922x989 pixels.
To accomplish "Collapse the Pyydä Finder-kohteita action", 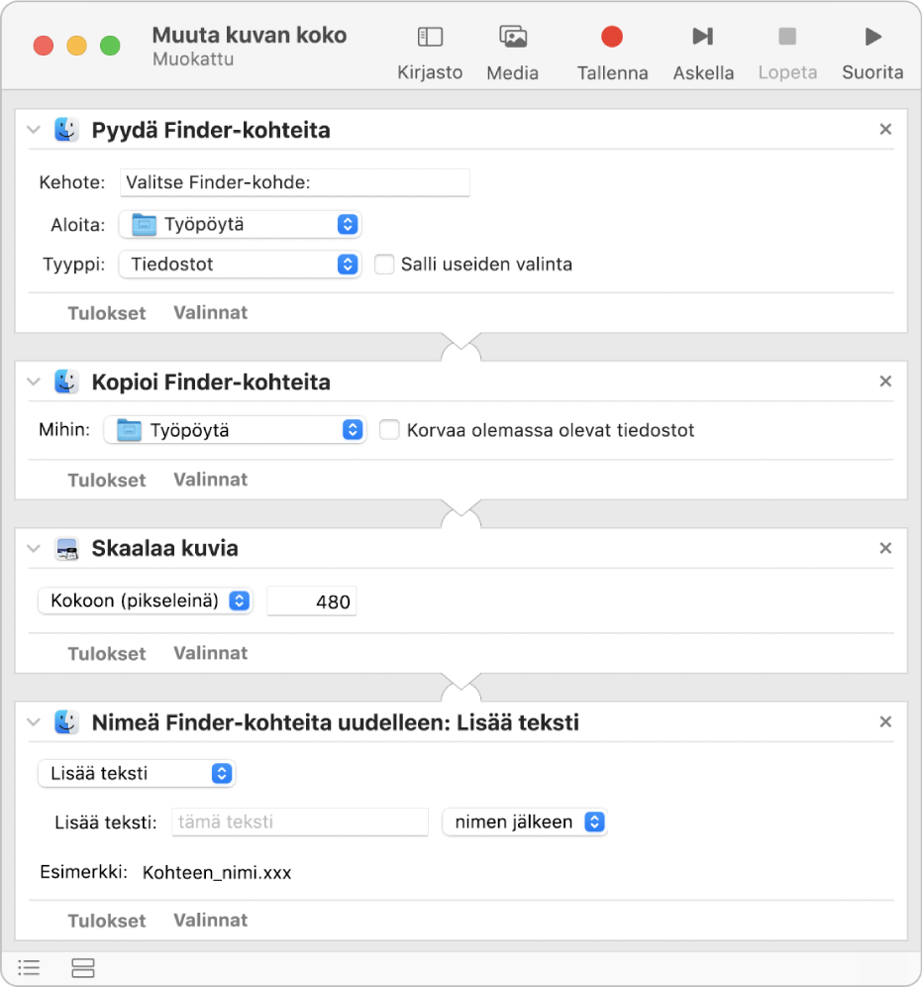I will (34, 130).
